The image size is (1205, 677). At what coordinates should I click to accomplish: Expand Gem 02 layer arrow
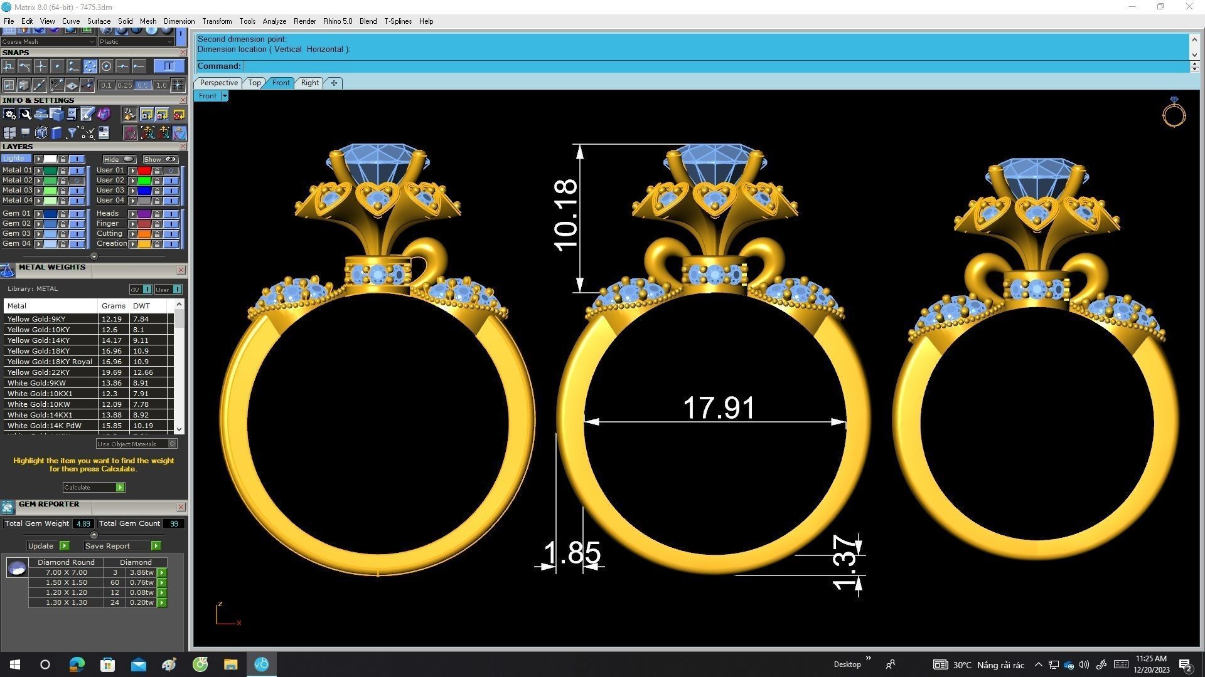pos(38,224)
